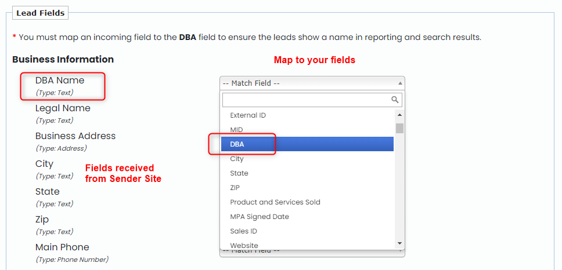Image resolution: width=562 pixels, height=270 pixels.
Task: Select the MID option
Action: (x=307, y=129)
